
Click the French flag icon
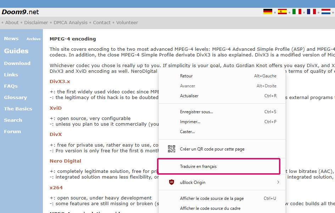pos(311,12)
